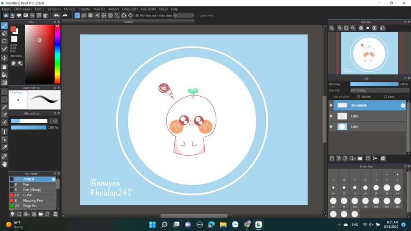Select the Eraser tool

pos(4,33)
